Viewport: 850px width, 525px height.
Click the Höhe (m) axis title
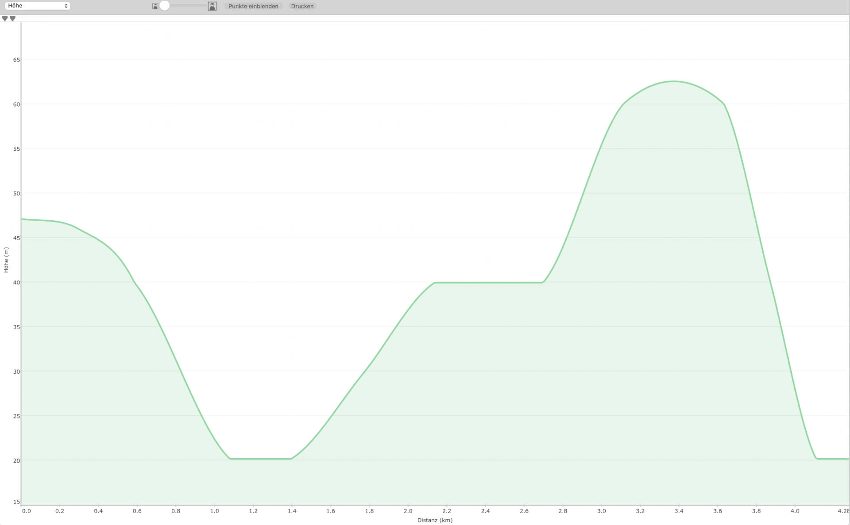tap(6, 260)
